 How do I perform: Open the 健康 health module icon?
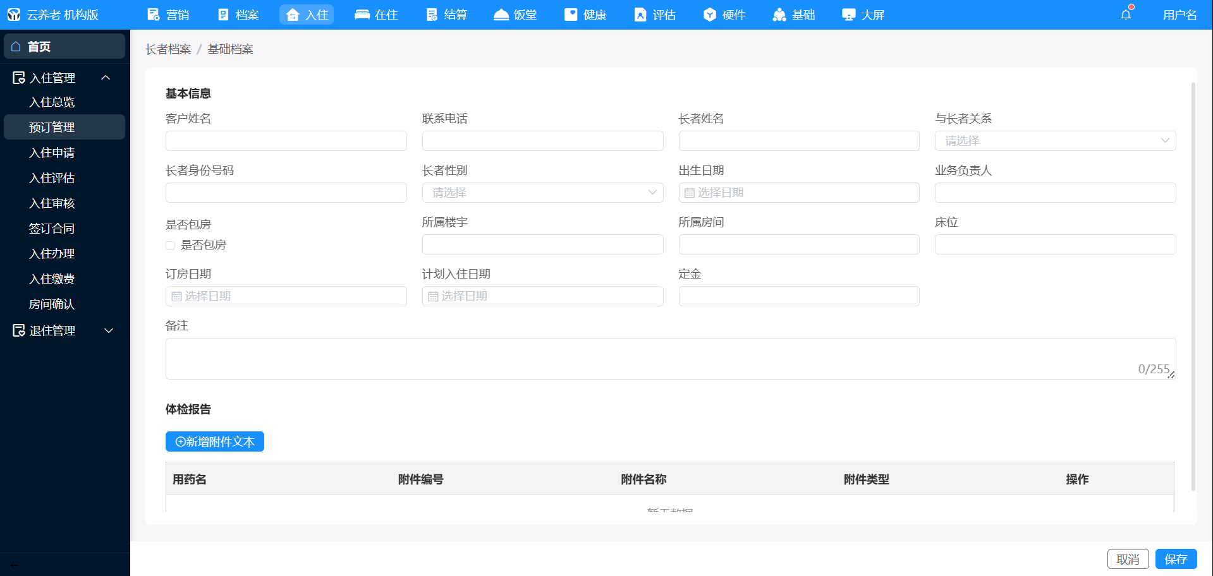tap(571, 15)
